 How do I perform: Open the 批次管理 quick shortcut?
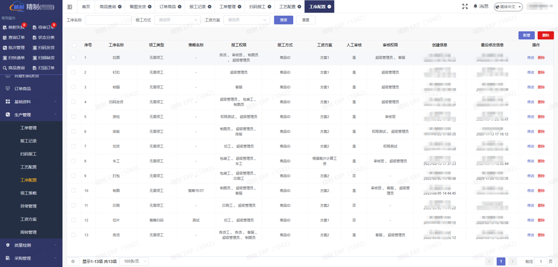point(14,47)
